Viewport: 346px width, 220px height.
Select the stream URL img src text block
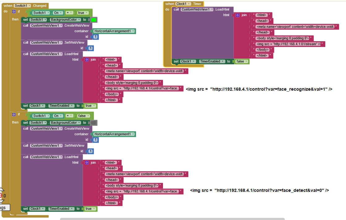[x=288, y=44]
